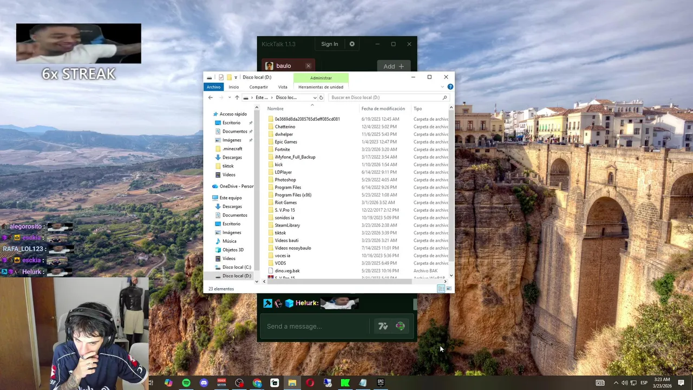Open the Archivo ribbon menu

coord(213,87)
